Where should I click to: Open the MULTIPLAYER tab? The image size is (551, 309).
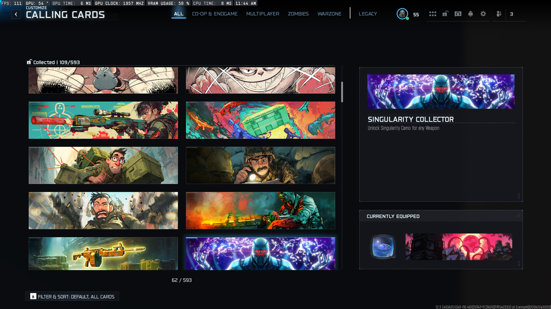[263, 14]
